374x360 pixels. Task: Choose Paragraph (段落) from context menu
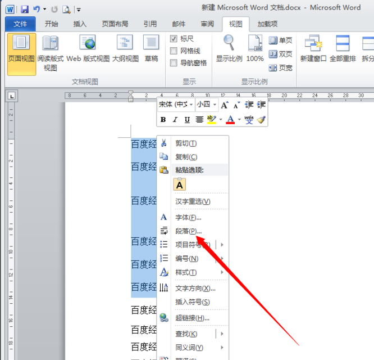(193, 231)
